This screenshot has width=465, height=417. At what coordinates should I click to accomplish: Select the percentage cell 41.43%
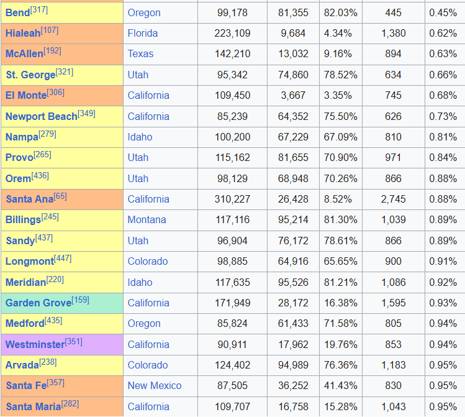tap(340, 385)
